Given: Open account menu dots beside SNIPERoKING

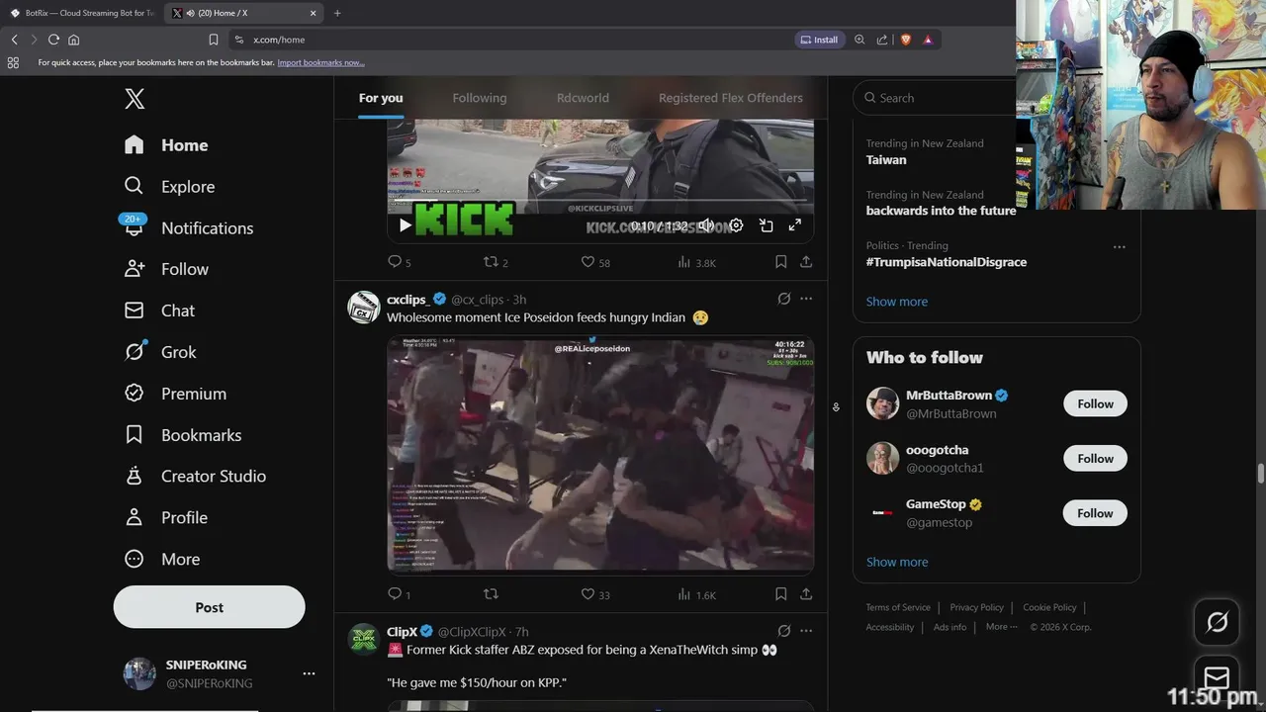Looking at the screenshot, I should pos(309,673).
